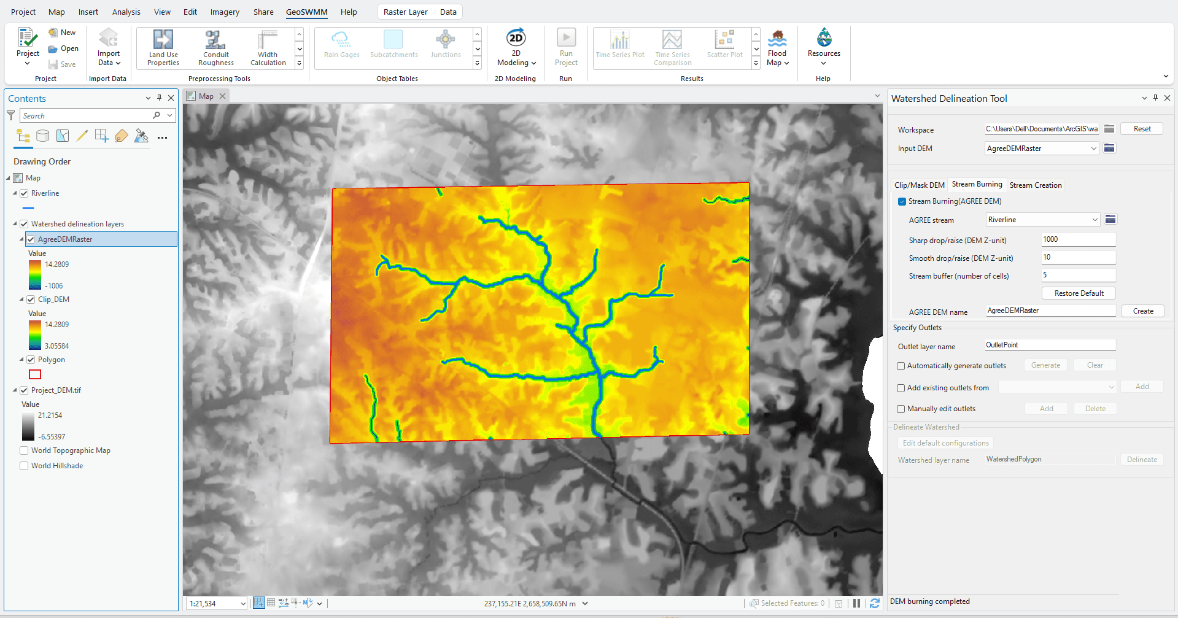This screenshot has height=618, width=1178.
Task: Click the 2D Modeling icon
Action: [516, 38]
